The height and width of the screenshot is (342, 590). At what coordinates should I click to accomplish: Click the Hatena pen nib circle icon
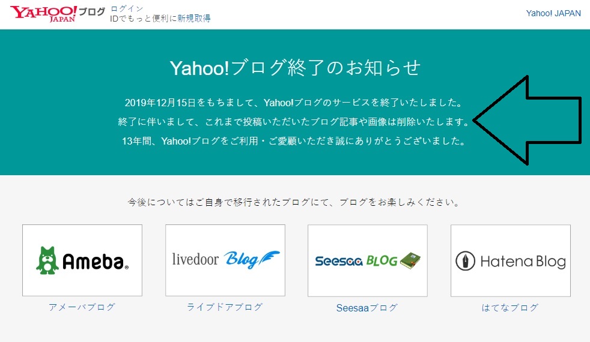coord(466,261)
